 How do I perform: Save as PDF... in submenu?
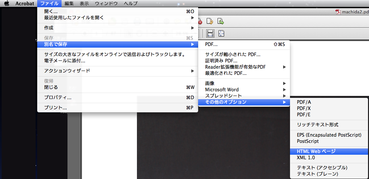click(x=244, y=44)
